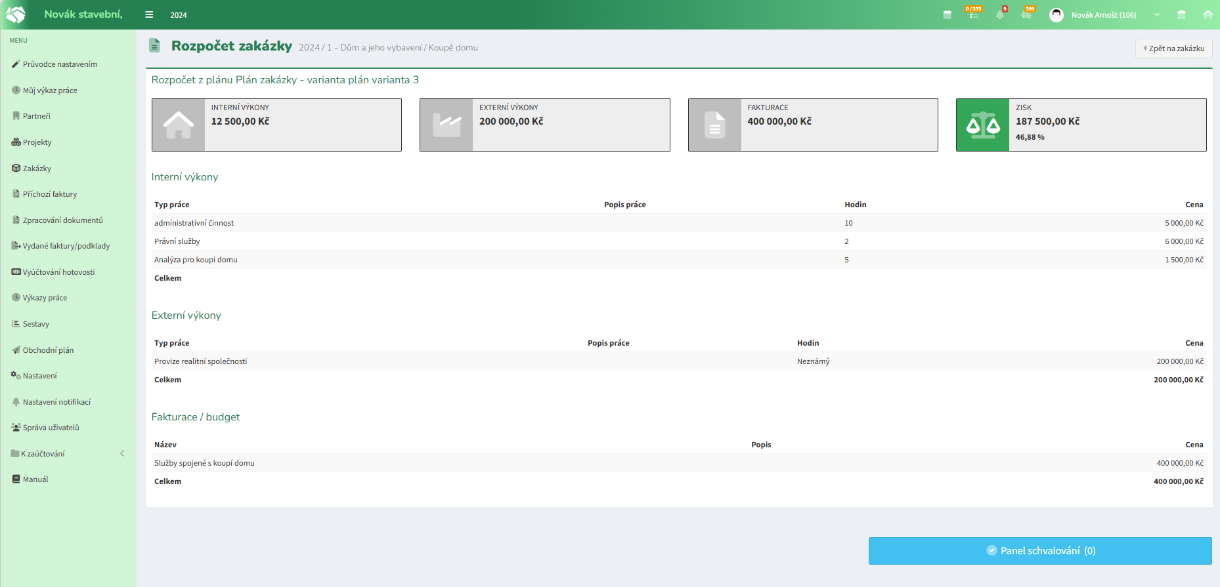Open Zpracování dokumentů menu item
Viewport: 1220px width, 587px height.
pyautogui.click(x=62, y=220)
